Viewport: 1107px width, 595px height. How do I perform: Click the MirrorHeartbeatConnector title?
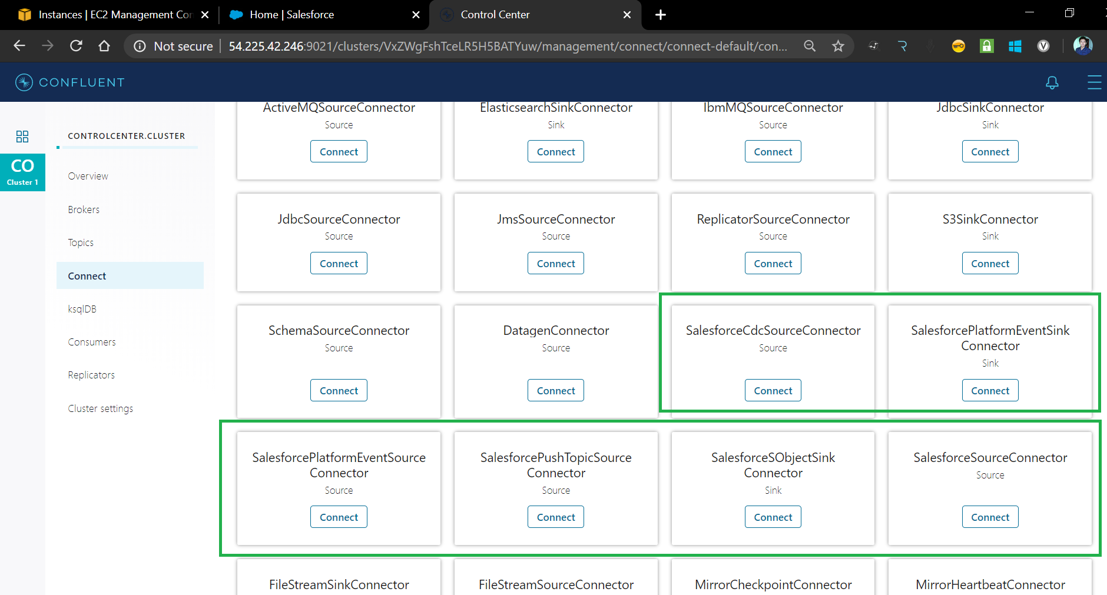point(990,584)
